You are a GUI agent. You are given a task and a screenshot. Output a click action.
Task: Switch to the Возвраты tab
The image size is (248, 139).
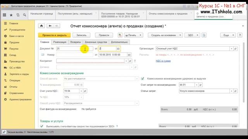76,42
